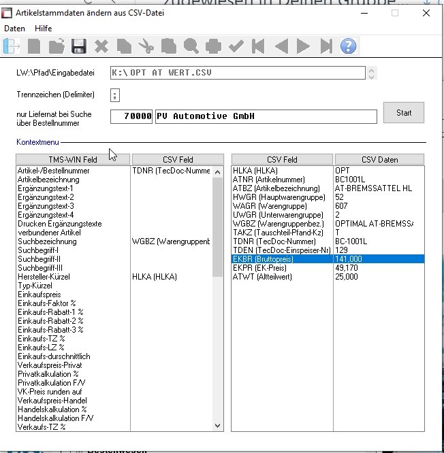Click the down arrow on the field list scrollbar

[x=217, y=426]
